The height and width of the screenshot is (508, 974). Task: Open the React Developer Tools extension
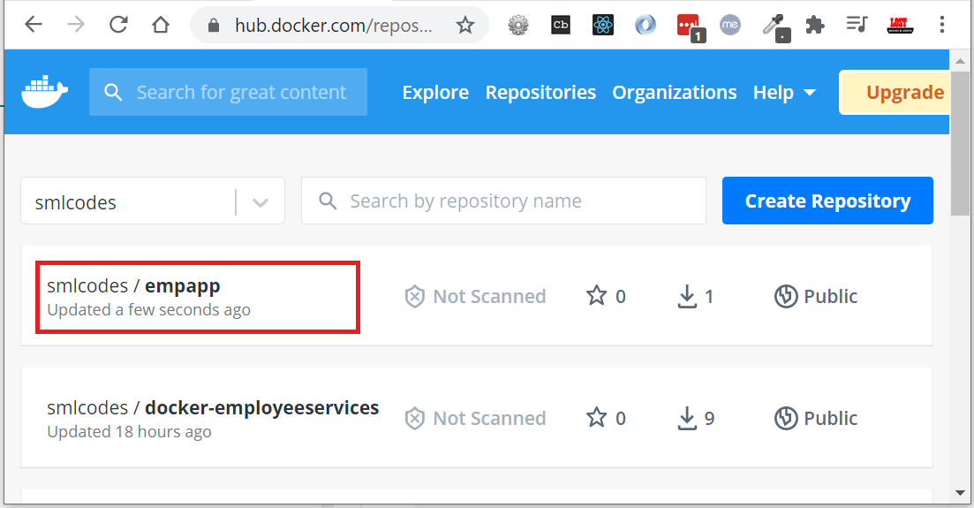point(602,26)
